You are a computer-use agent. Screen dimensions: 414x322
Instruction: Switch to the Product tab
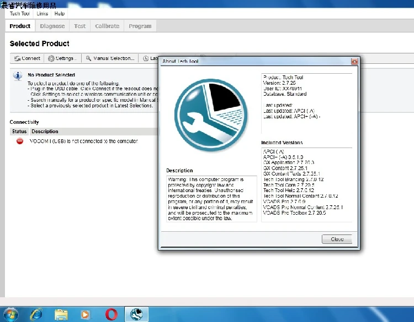[20, 26]
